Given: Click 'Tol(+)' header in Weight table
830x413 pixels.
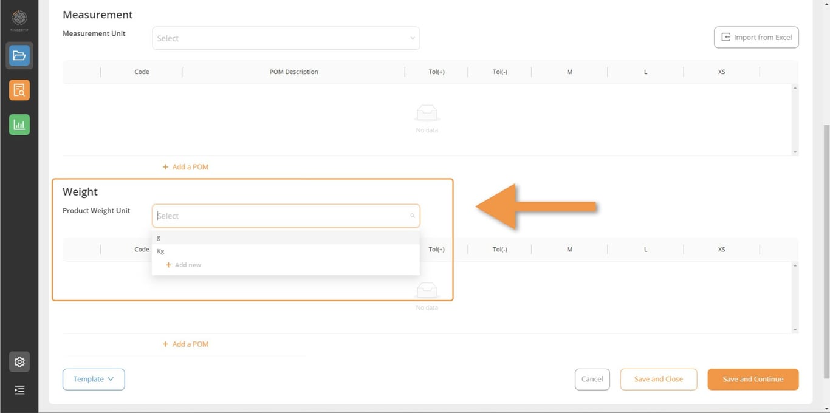Looking at the screenshot, I should [x=436, y=249].
